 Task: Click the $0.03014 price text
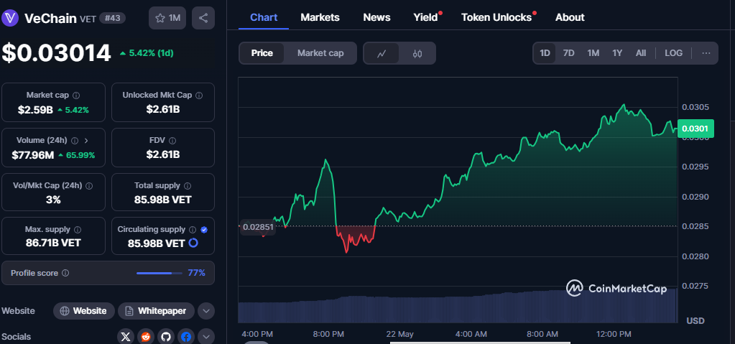(x=56, y=53)
